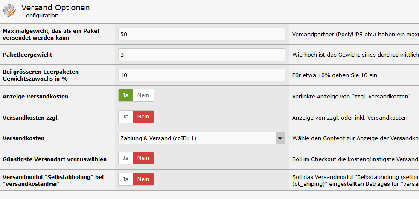
Task: Click the Paketleergewicht label
Action: [x=28, y=55]
